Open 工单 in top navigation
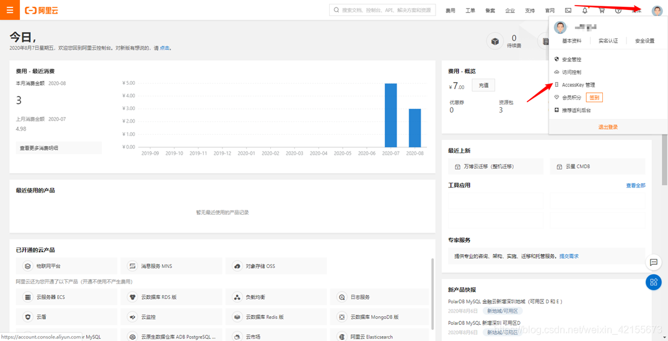 coord(470,11)
